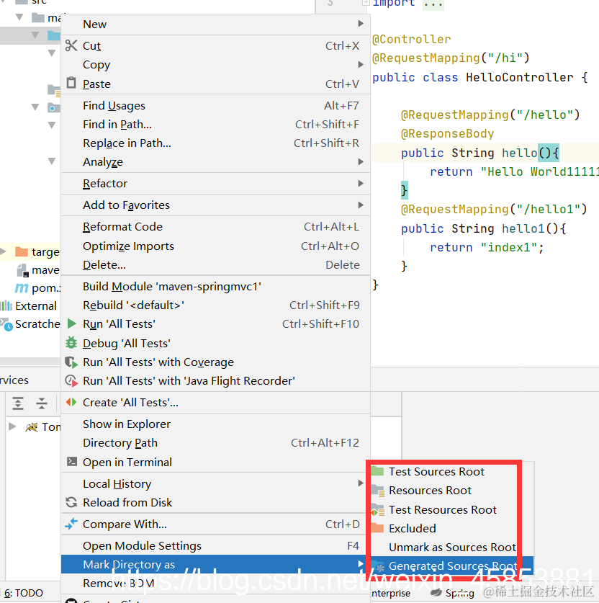Click the orange target folder icon
The width and height of the screenshot is (599, 603).
coord(21,251)
